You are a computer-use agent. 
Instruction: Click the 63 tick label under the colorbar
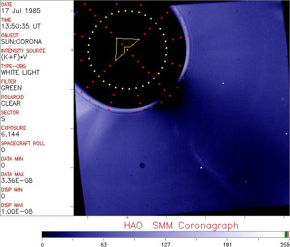(x=103, y=244)
